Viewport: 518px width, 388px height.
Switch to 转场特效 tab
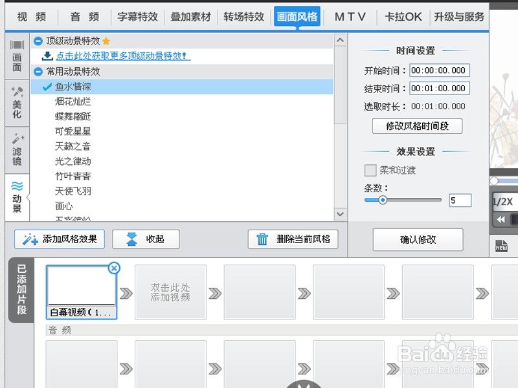click(x=244, y=17)
